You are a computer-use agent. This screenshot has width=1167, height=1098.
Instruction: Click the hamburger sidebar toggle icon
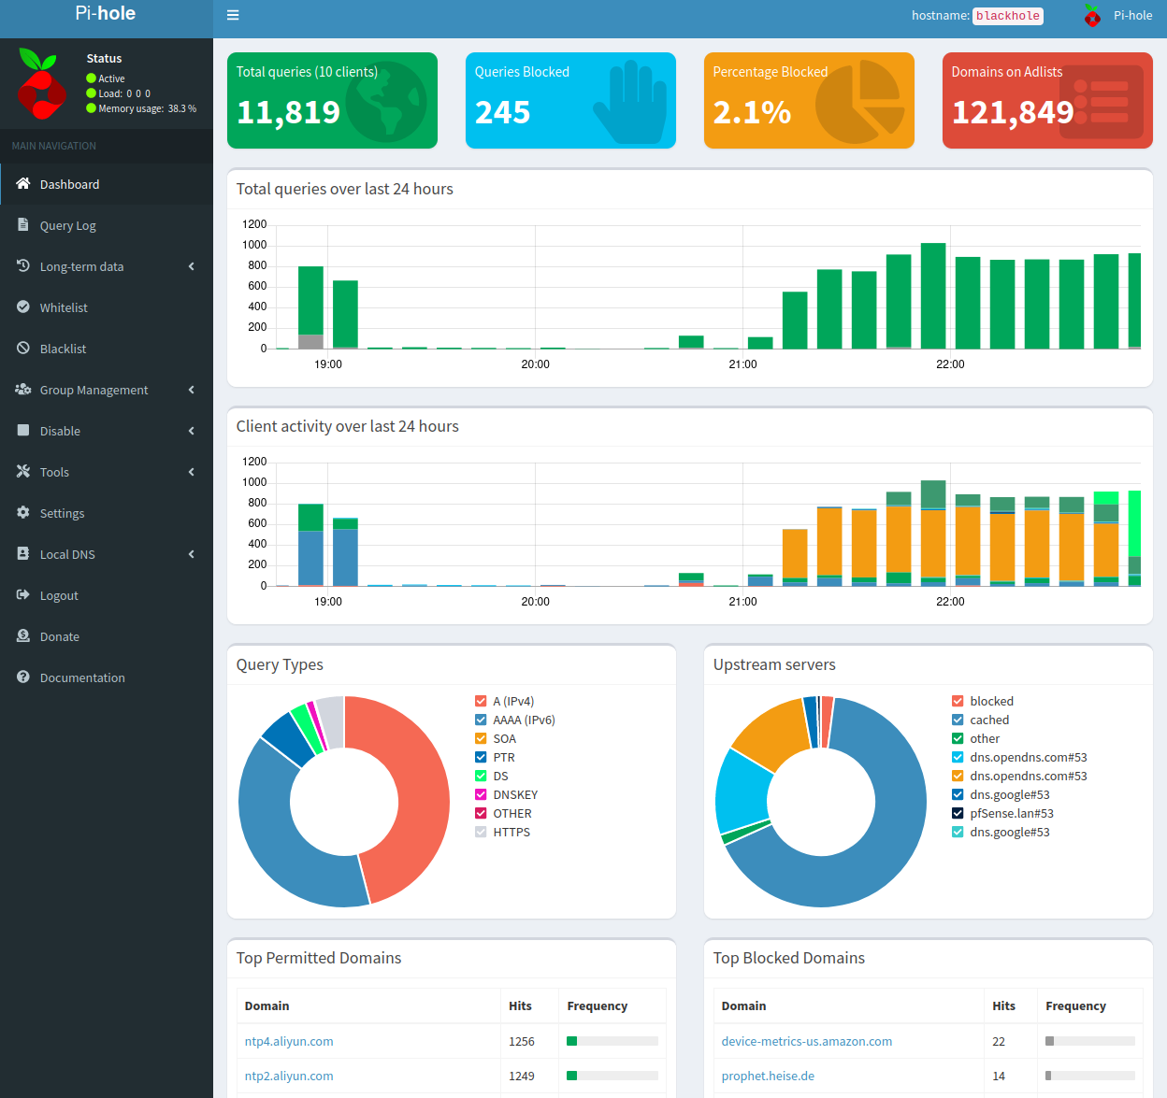[233, 15]
